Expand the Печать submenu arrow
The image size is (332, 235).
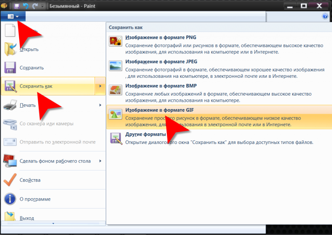pos(100,105)
